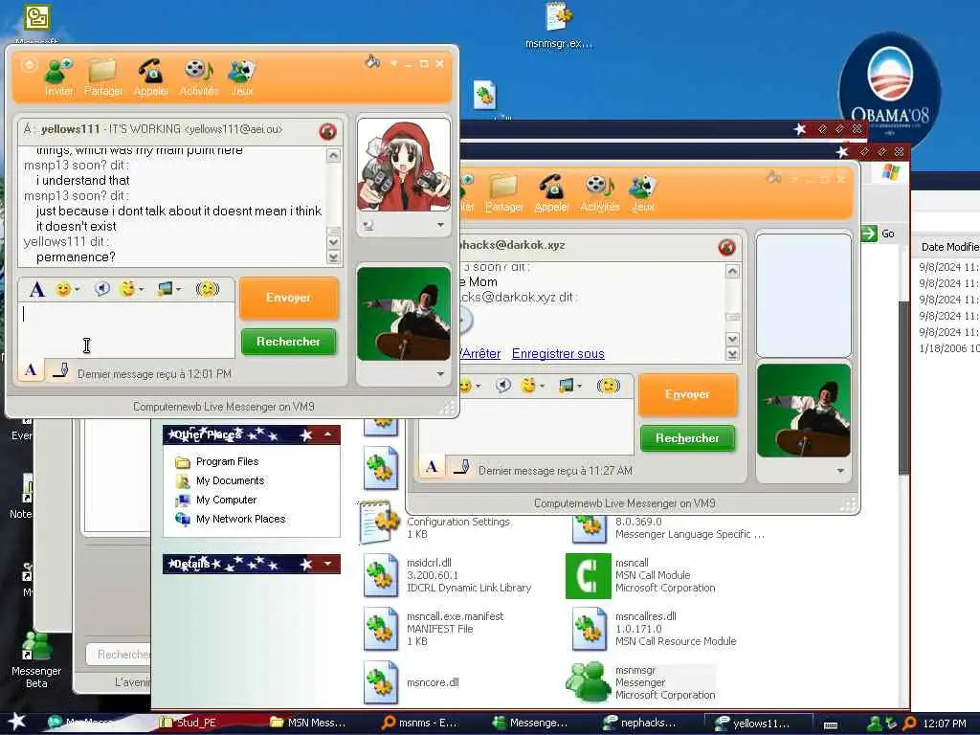Send a nudge in yellows111 chat
Viewport: 980px width, 735px height.
(x=208, y=289)
